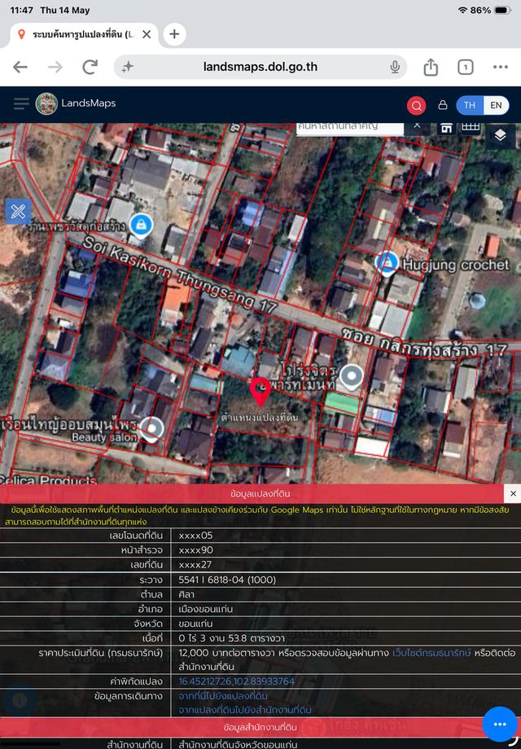Reload the current page

click(x=90, y=67)
